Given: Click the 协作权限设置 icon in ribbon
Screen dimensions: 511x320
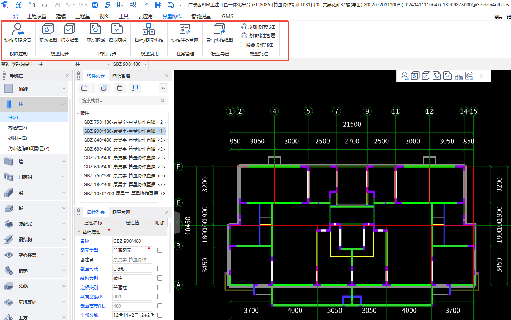Looking at the screenshot, I should (x=17, y=29).
